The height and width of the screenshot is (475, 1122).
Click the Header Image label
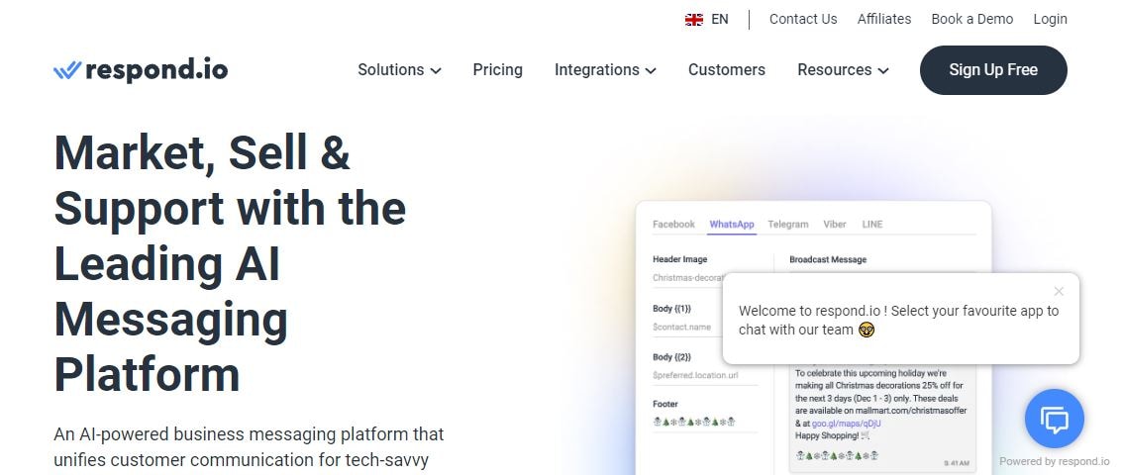(x=679, y=259)
